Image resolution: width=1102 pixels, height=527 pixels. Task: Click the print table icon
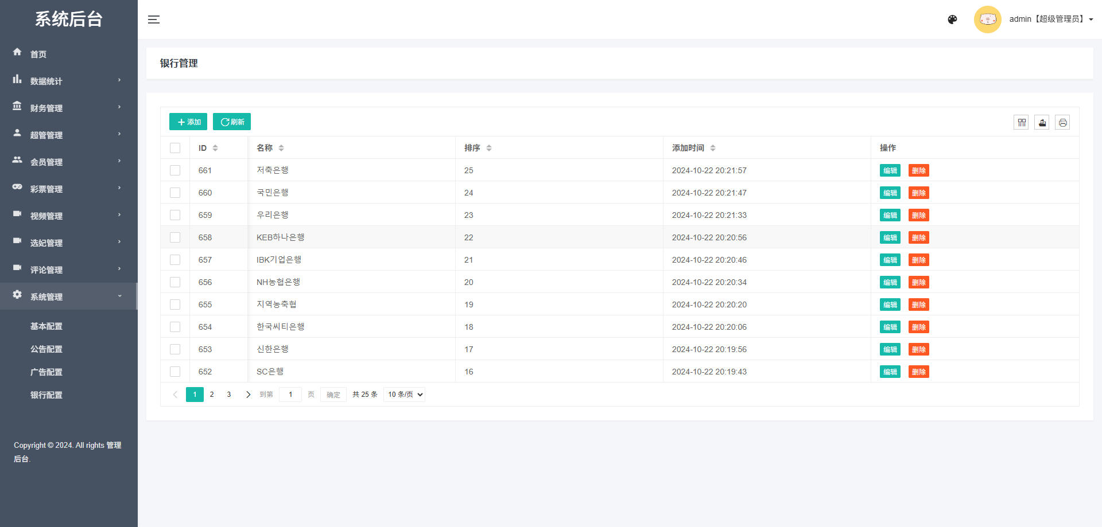click(1062, 122)
